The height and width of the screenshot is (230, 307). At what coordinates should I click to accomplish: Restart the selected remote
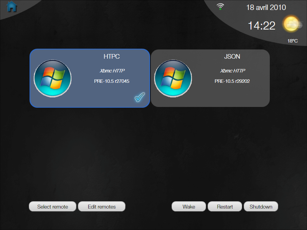point(225,207)
